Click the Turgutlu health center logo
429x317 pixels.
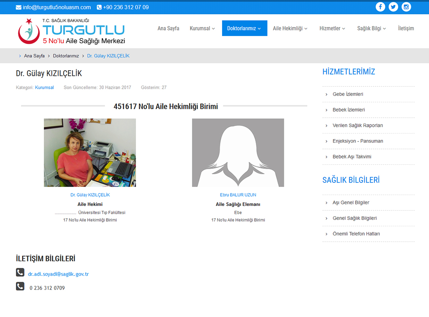pyautogui.click(x=71, y=31)
